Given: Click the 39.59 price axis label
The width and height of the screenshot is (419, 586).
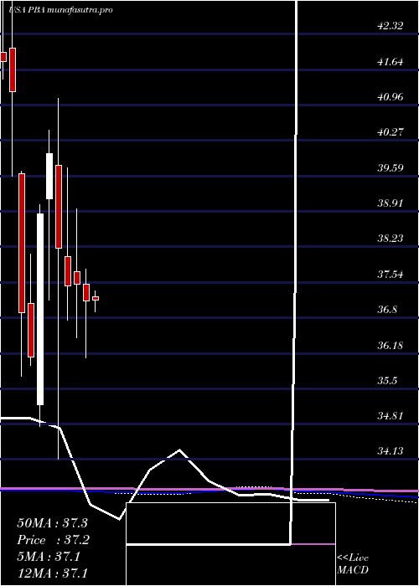Looking at the screenshot, I should pyautogui.click(x=391, y=167).
